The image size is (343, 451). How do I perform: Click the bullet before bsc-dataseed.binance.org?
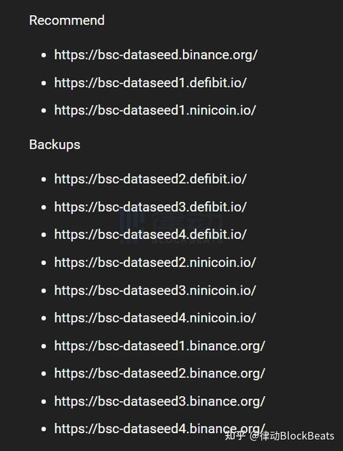point(44,55)
